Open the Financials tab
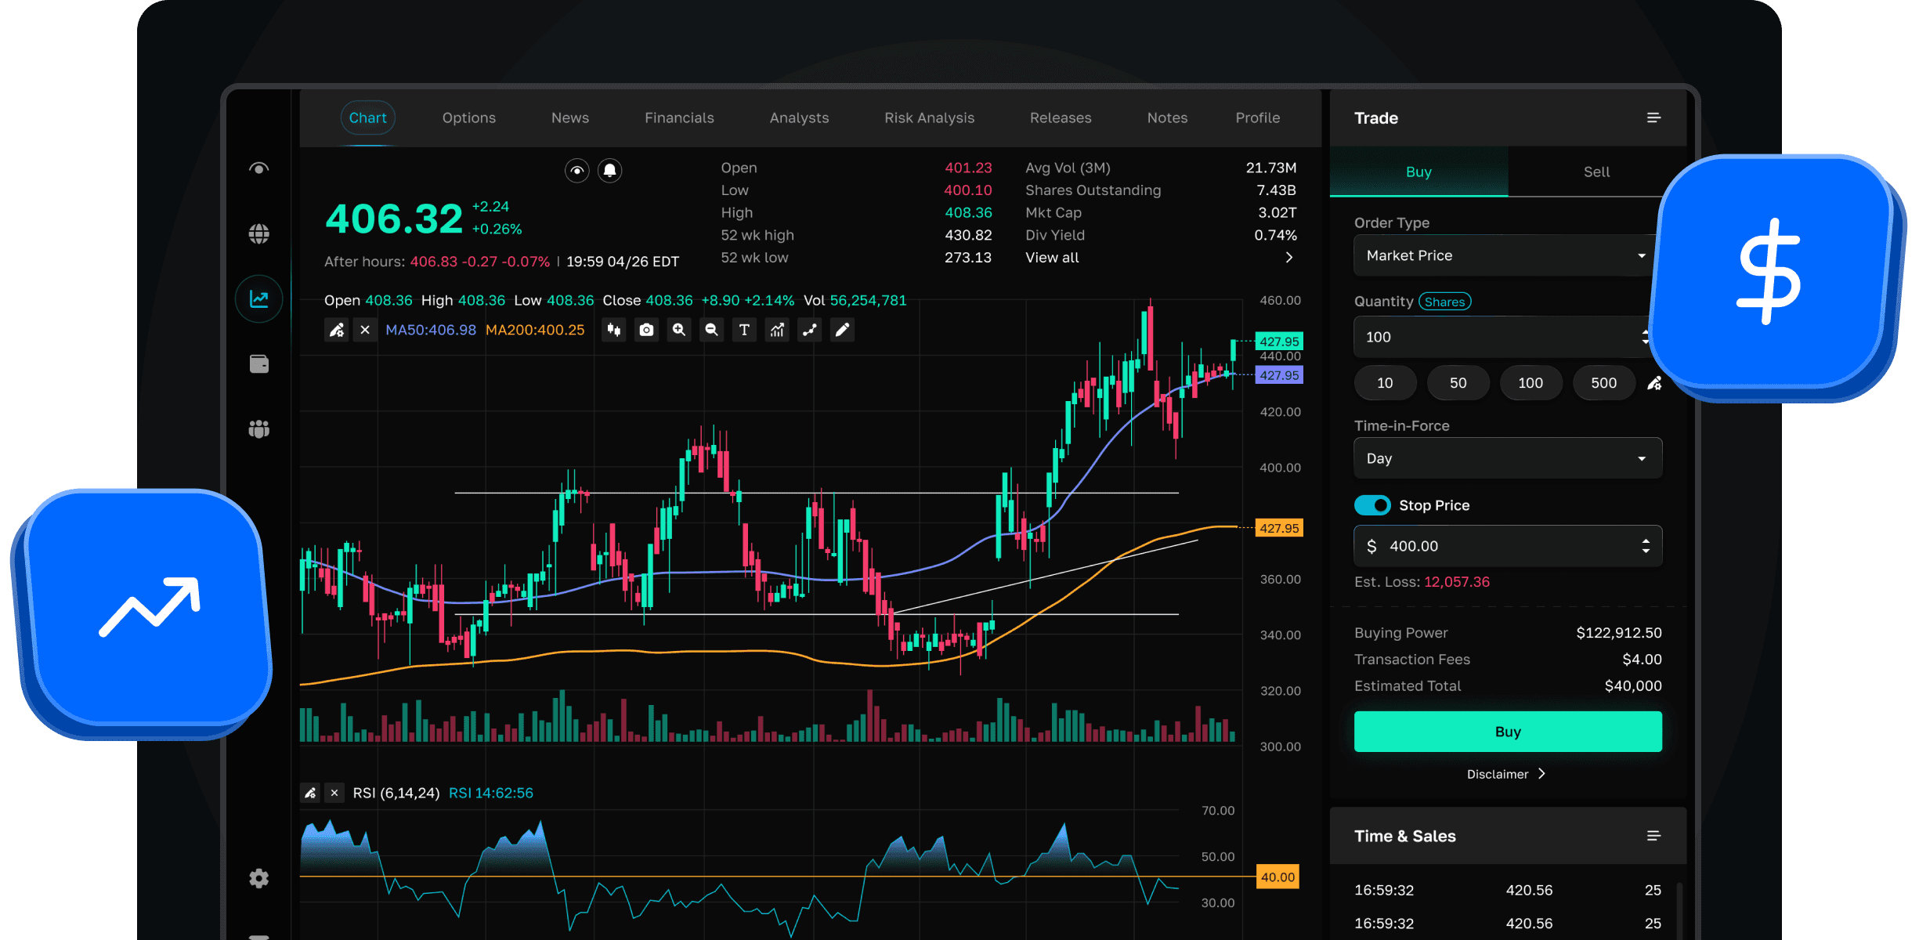Viewport: 1919px width, 940px height. [679, 117]
